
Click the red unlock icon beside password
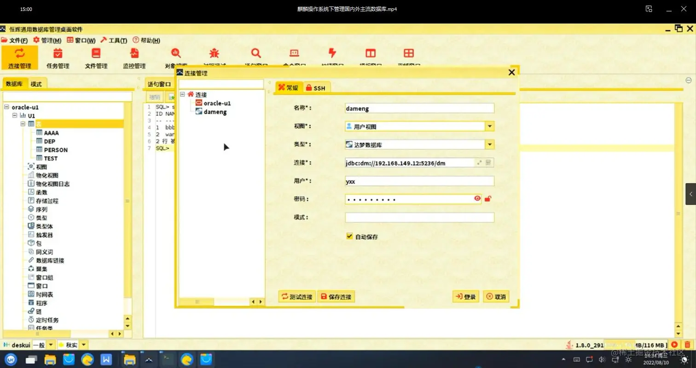point(488,199)
